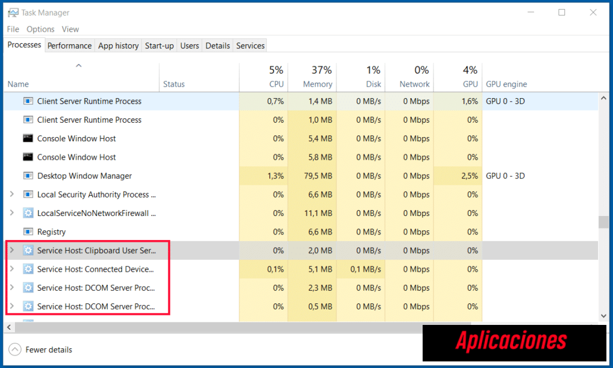Screen dimensions: 613x368
Task: Click gear icon of DCOM Server Proc using 2,3 MB
Action: point(28,288)
